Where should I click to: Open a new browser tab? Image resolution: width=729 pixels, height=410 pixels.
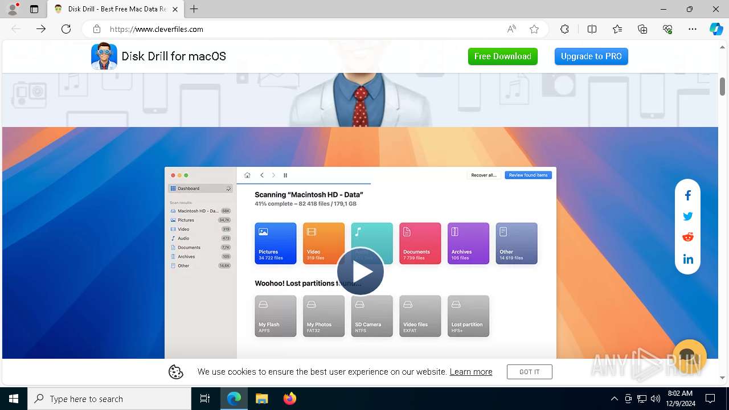tap(194, 9)
